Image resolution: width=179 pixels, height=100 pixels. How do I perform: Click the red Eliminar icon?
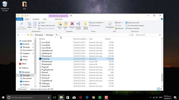[x=72, y=24]
